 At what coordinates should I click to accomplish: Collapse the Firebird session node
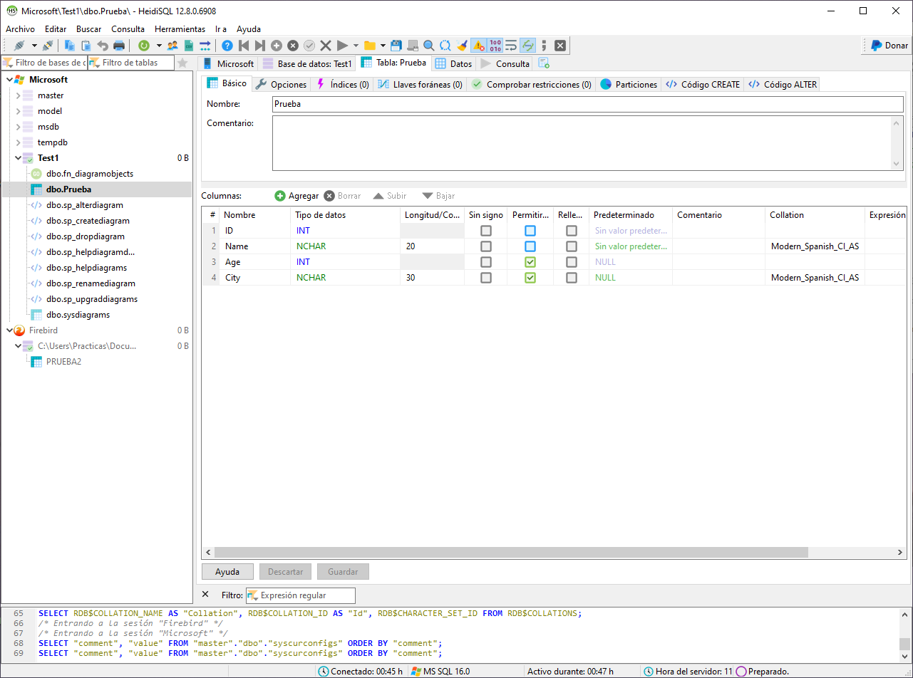pyautogui.click(x=9, y=330)
